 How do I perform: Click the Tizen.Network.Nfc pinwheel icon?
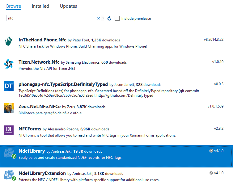tap(9, 64)
